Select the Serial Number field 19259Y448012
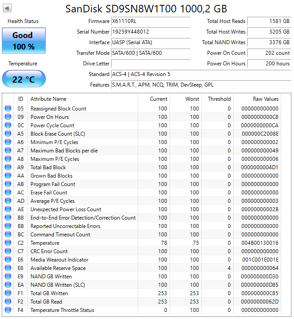Image resolution: width=294 pixels, height=319 pixels. [151, 32]
